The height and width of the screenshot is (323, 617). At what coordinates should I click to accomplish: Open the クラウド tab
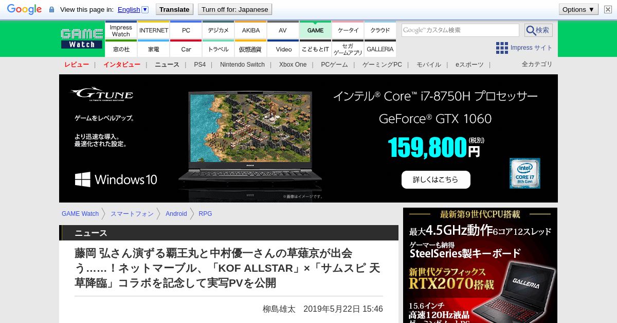(x=380, y=30)
